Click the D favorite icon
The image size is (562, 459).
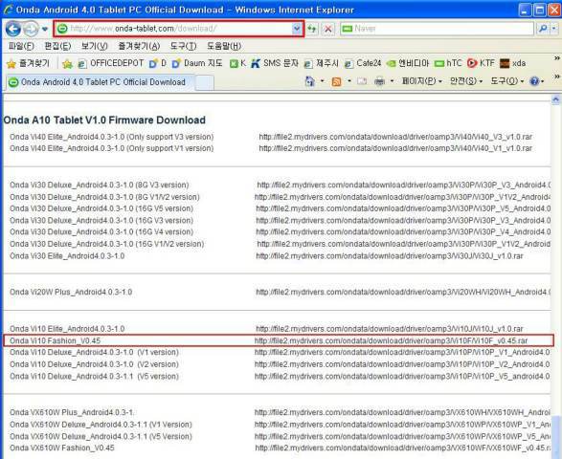158,63
